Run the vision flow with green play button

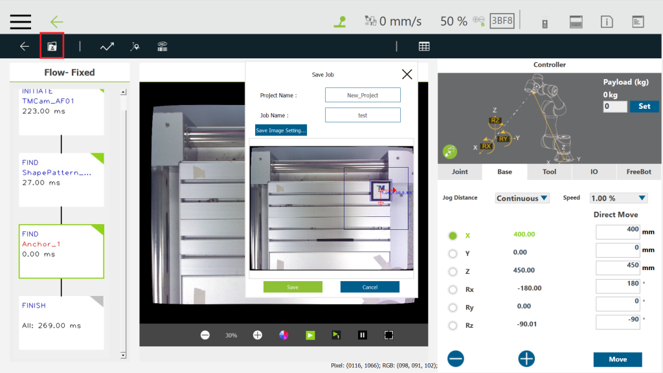coord(310,335)
